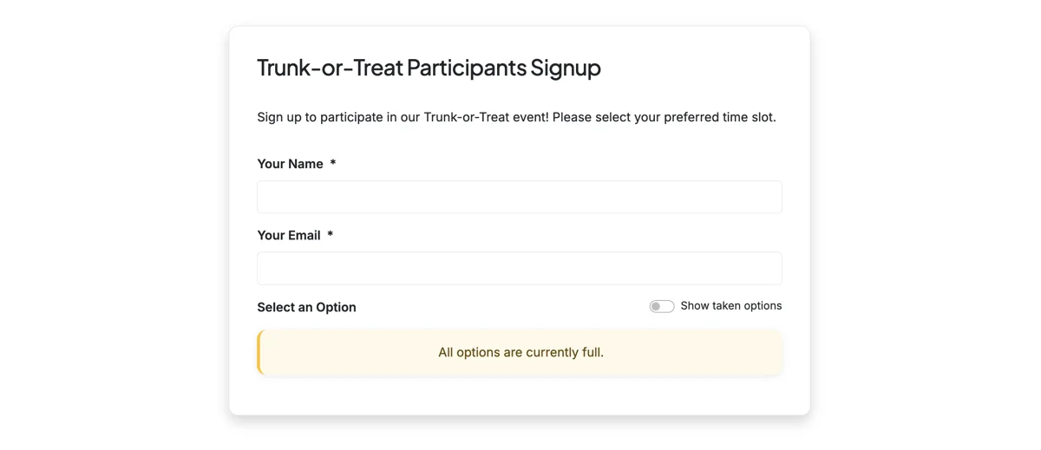Click empty card space below the full notice
The width and height of the screenshot is (1041, 450).
[x=520, y=395]
